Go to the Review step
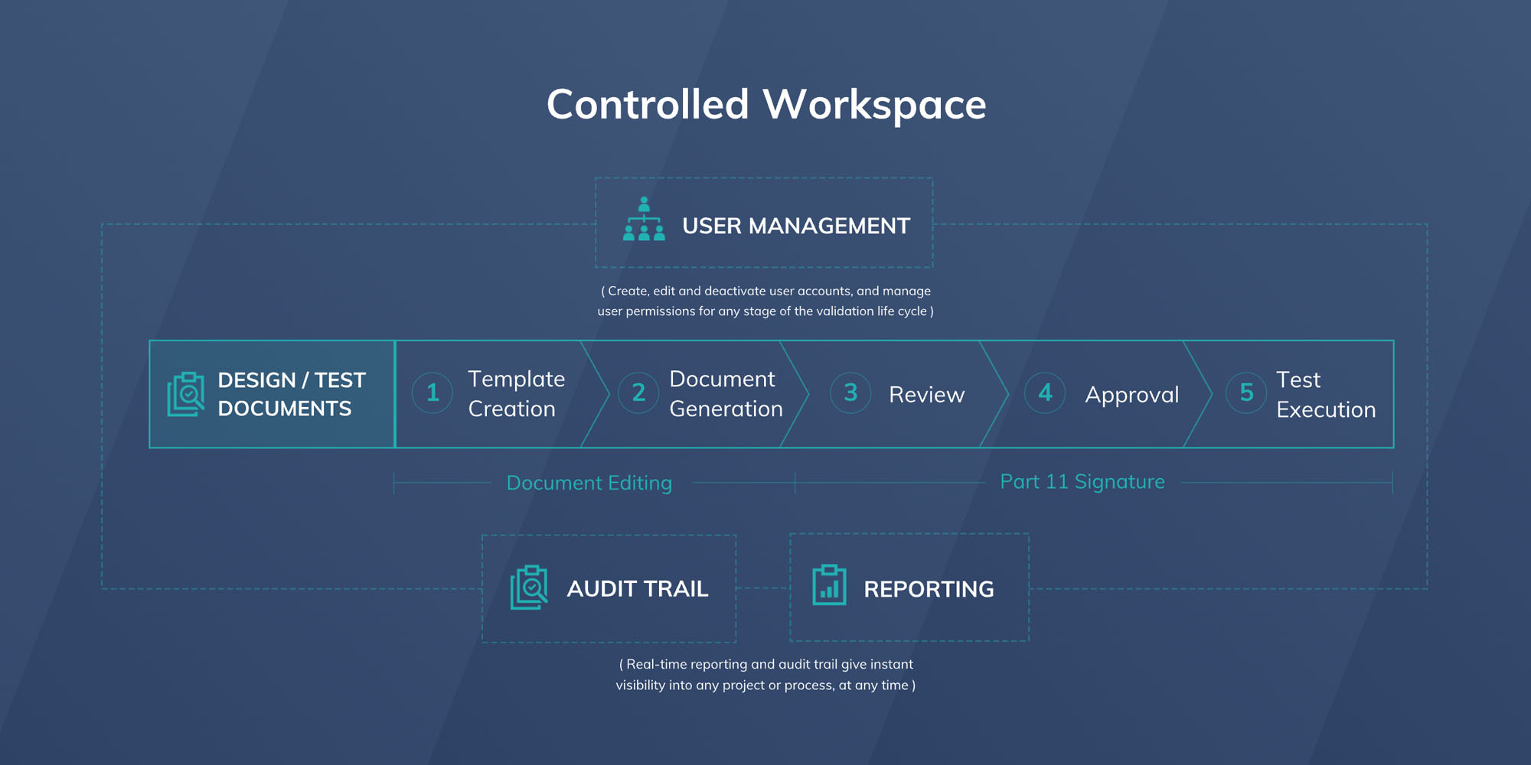Screen dimensions: 1531x765 coord(926,395)
